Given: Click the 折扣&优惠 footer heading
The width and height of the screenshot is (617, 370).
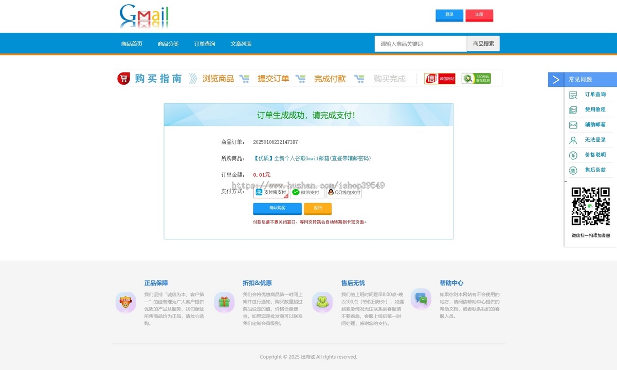Looking at the screenshot, I should coord(257,283).
